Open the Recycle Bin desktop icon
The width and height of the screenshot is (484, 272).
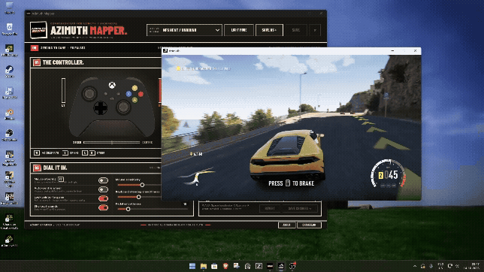point(9,29)
